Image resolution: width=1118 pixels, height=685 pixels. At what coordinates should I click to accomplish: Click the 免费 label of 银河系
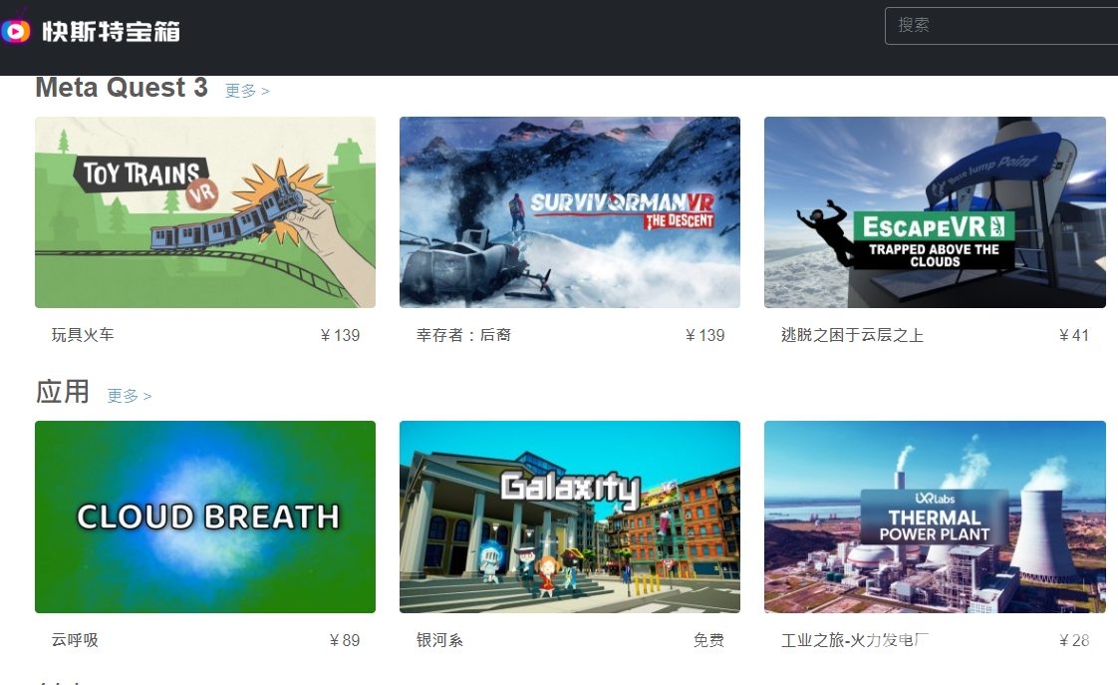pyautogui.click(x=708, y=640)
